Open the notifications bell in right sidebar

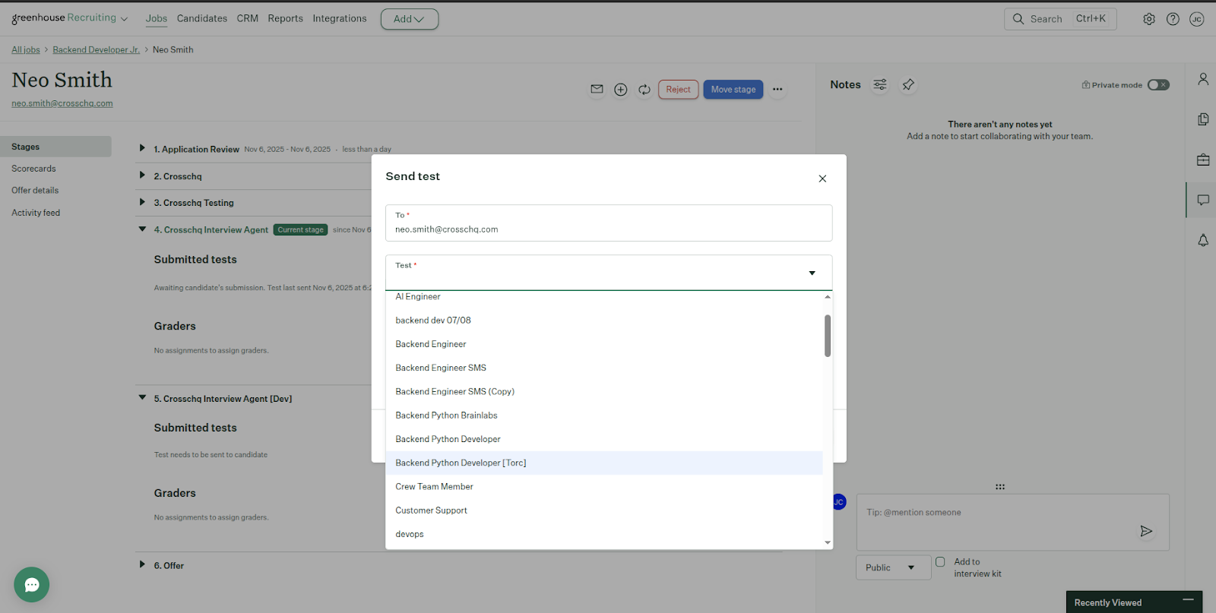(x=1203, y=240)
